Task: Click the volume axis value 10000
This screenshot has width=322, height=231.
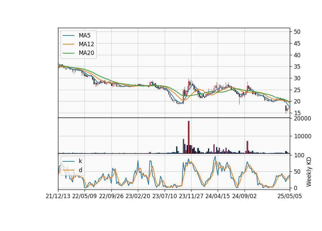Action: tap(303, 136)
